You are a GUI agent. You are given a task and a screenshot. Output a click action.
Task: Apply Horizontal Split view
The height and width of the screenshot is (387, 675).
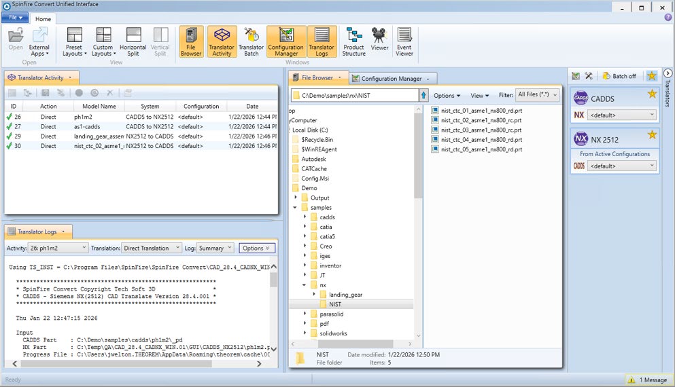133,41
